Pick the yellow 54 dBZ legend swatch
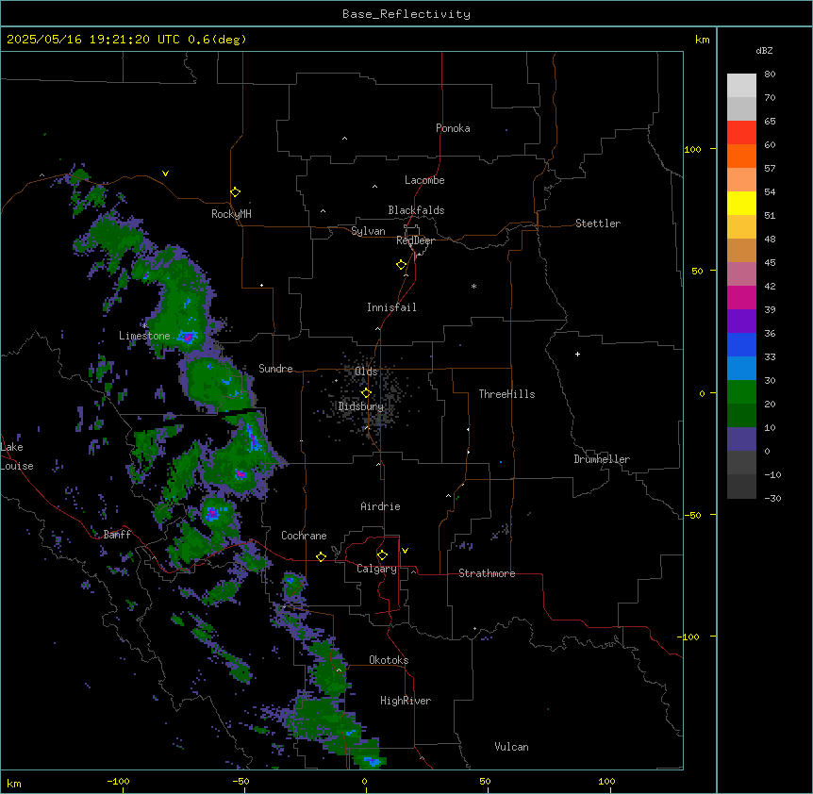813x794 pixels. coord(741,203)
